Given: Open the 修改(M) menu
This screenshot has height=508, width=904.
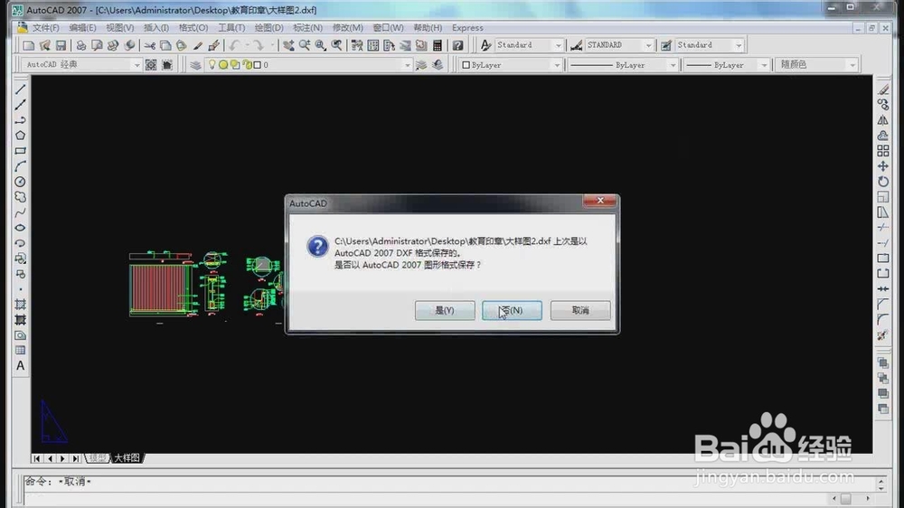Looking at the screenshot, I should 348,28.
